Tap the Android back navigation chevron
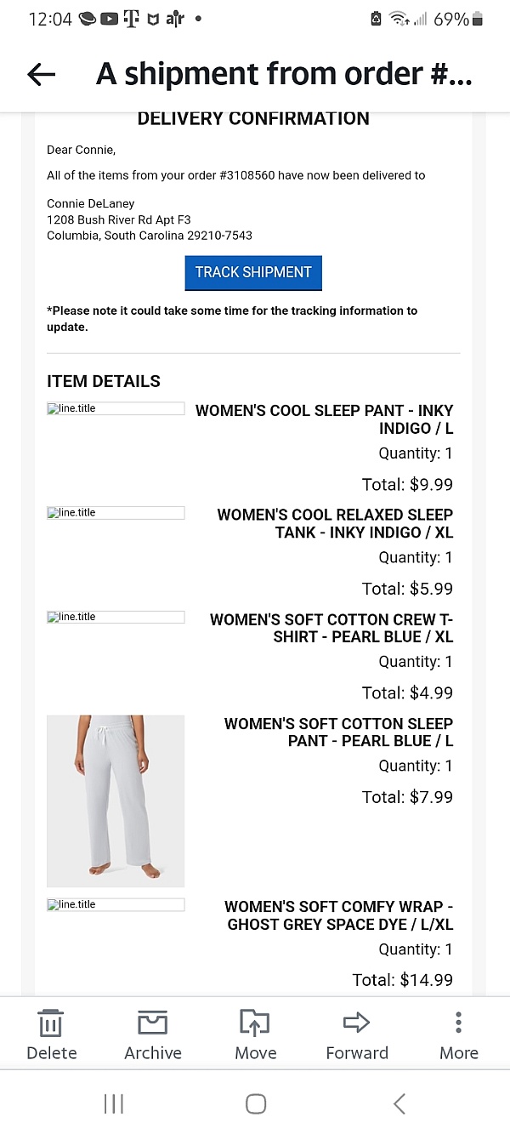510x1134 pixels. coord(399,1103)
